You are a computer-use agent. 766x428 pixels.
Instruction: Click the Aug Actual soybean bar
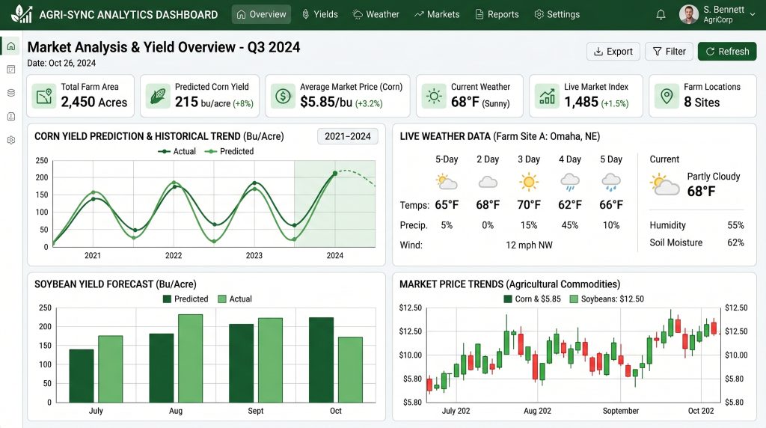(x=191, y=358)
